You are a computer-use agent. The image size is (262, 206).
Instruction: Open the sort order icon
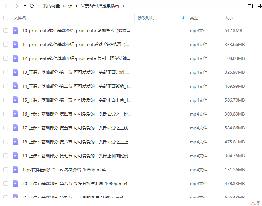tap(250, 6)
